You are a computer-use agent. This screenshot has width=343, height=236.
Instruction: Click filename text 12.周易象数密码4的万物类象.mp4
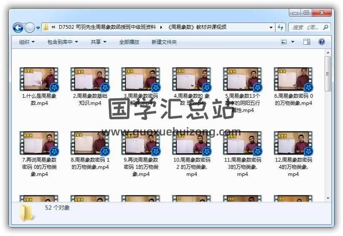point(293,167)
